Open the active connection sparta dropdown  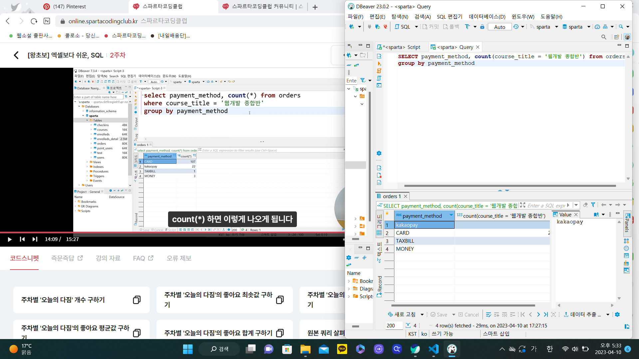click(556, 27)
